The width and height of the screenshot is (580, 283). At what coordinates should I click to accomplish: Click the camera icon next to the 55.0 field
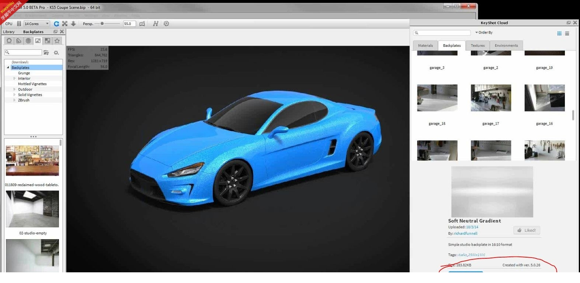point(142,24)
